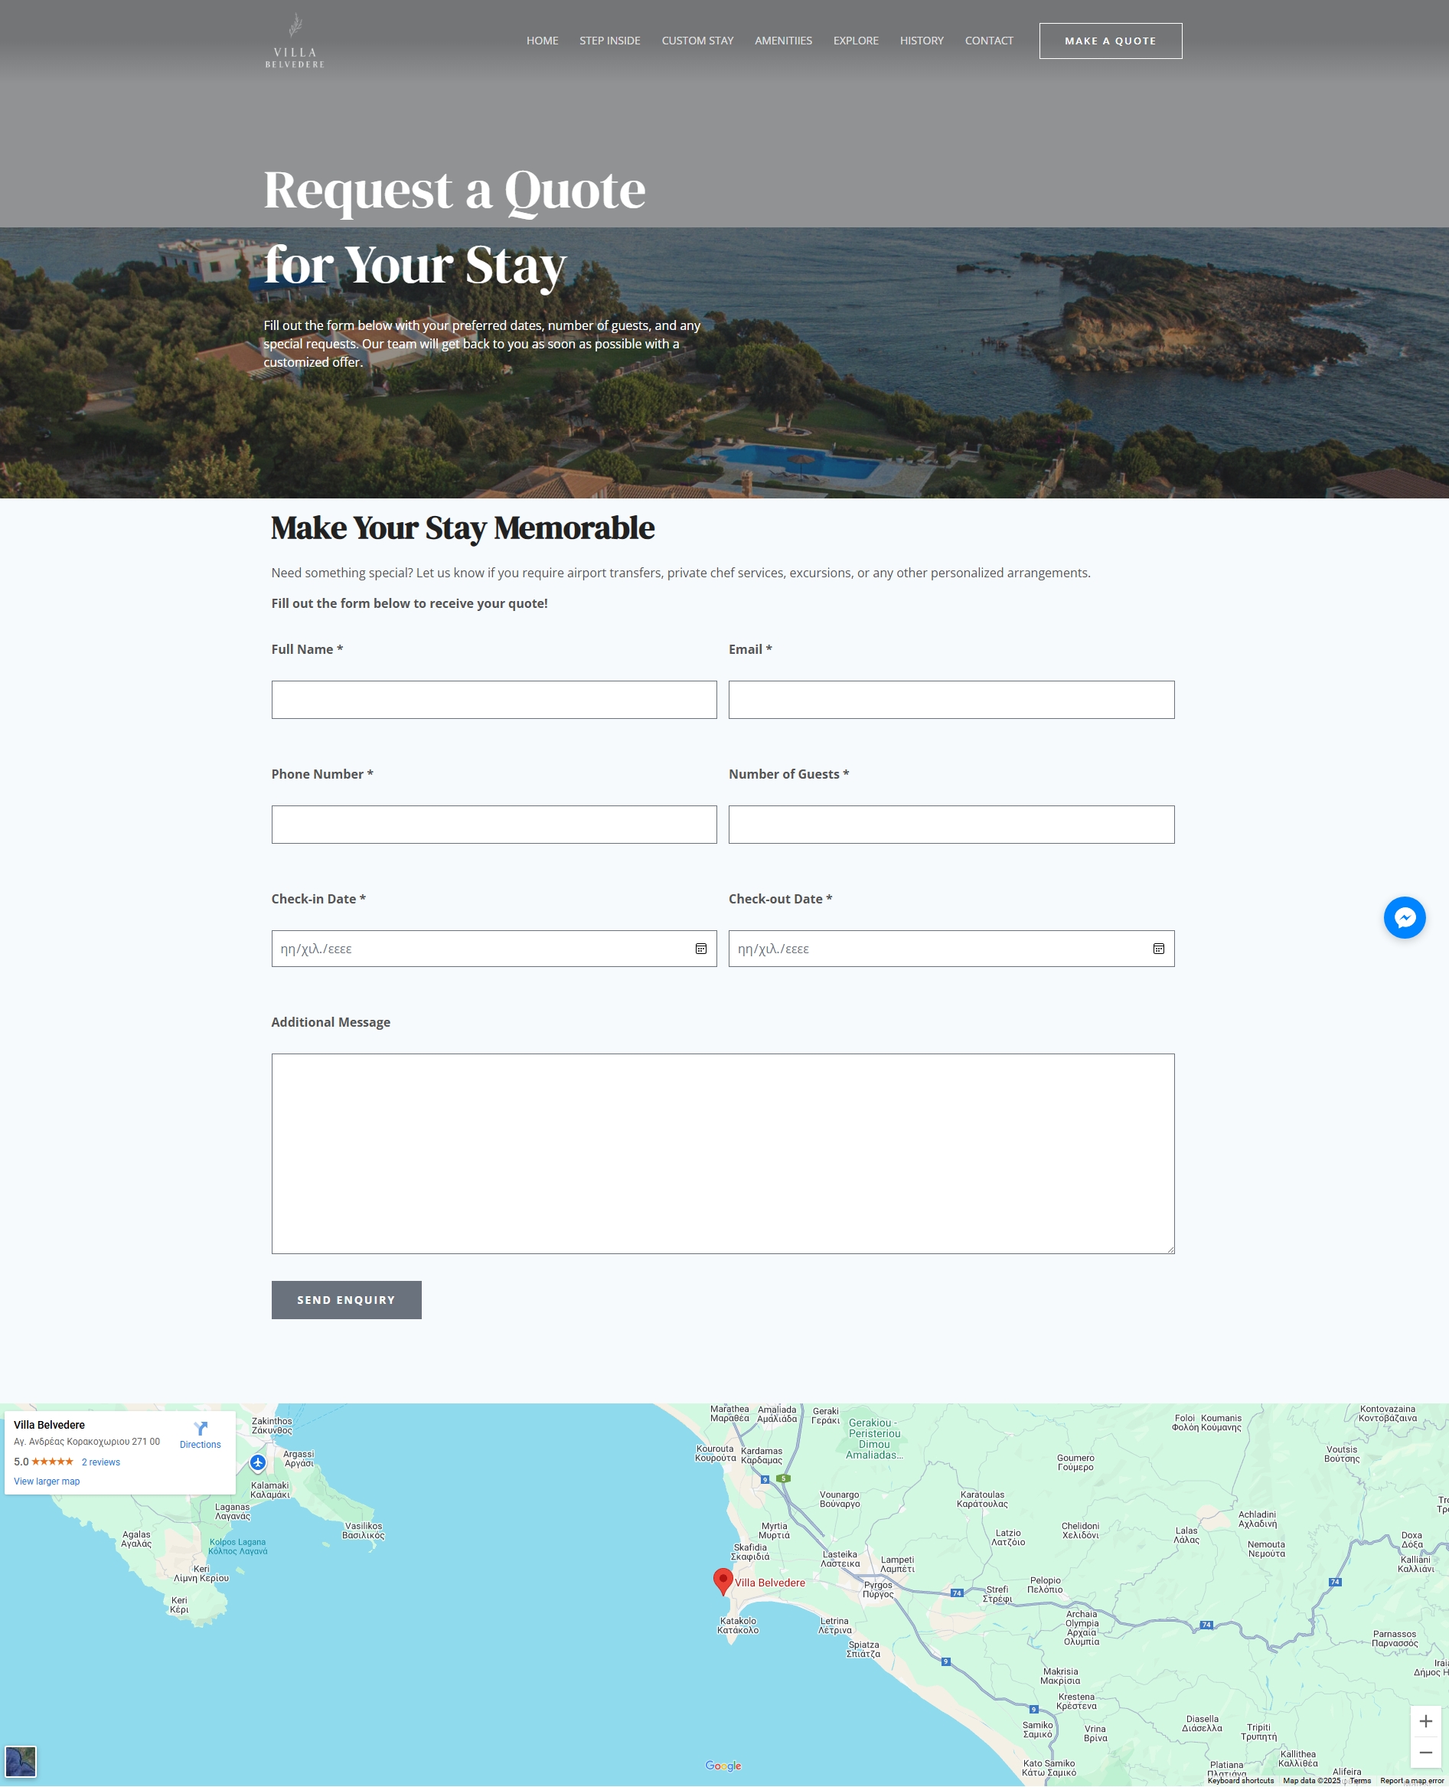Click the Villa Belvedere logo
This screenshot has width=1449, height=1787.
295,40
